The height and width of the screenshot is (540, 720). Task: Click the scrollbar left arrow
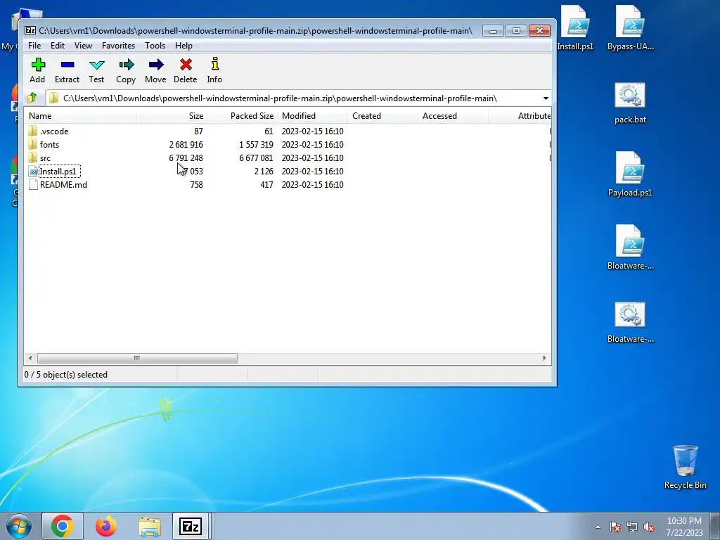(x=30, y=358)
